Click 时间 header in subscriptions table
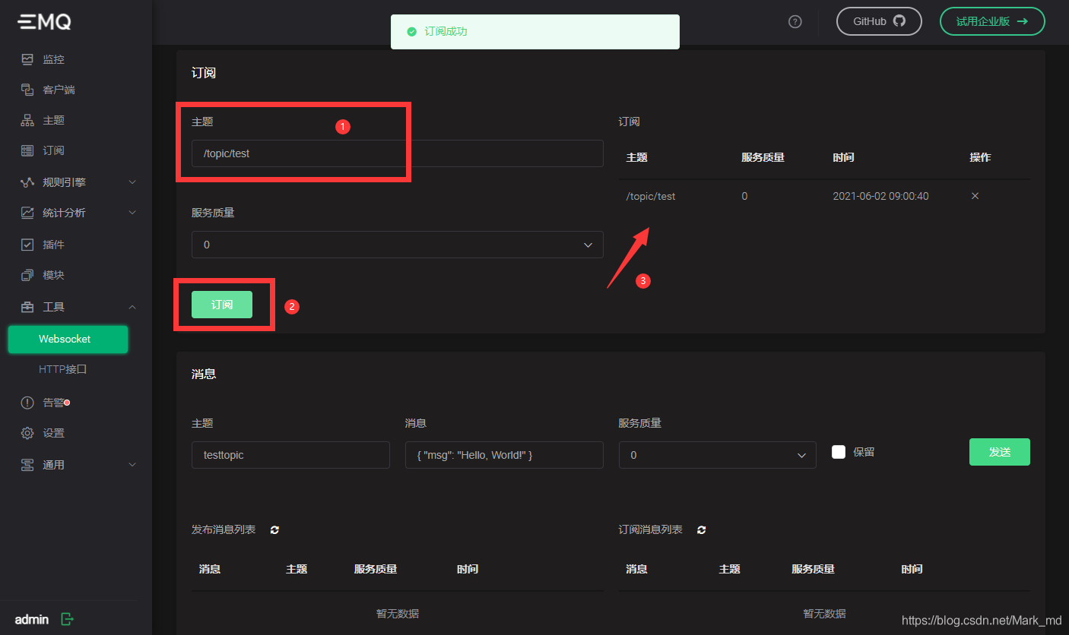 click(x=843, y=157)
